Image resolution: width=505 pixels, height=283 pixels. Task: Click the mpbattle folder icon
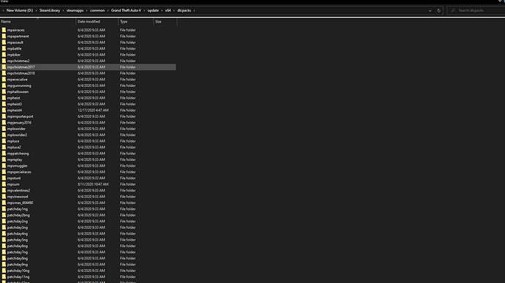pyautogui.click(x=4, y=48)
